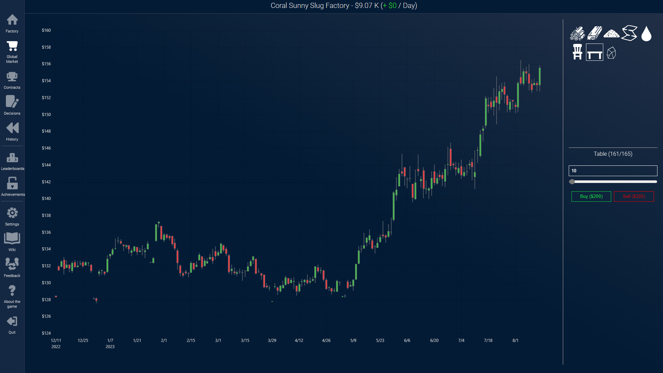The image size is (663, 373).
Task: Select the water drop resource icon
Action: click(646, 34)
